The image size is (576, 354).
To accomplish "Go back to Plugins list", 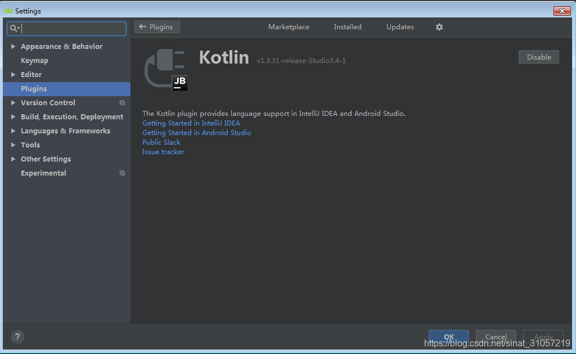I will click(x=157, y=27).
